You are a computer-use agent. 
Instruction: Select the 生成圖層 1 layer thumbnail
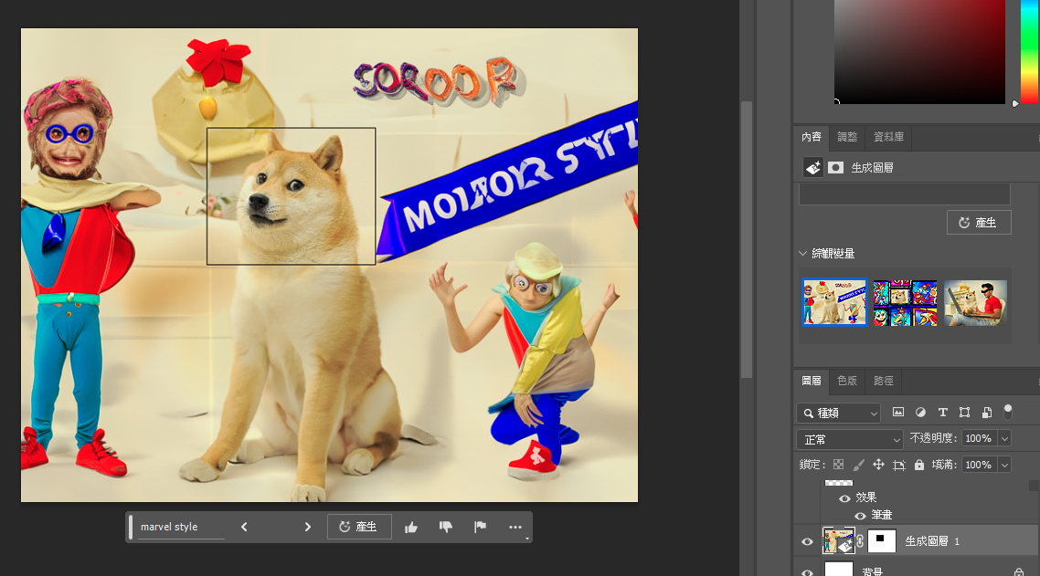tap(838, 541)
